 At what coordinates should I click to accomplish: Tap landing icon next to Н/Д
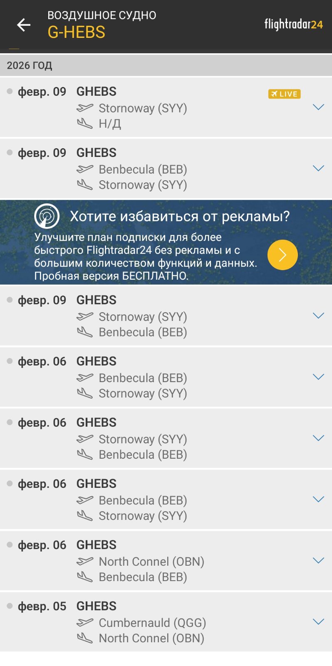85,124
